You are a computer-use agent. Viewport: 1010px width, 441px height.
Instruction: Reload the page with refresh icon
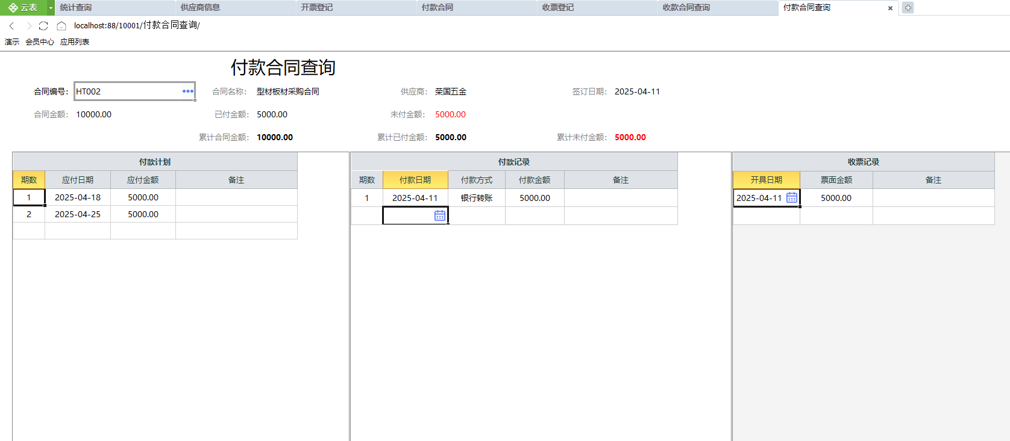[43, 26]
